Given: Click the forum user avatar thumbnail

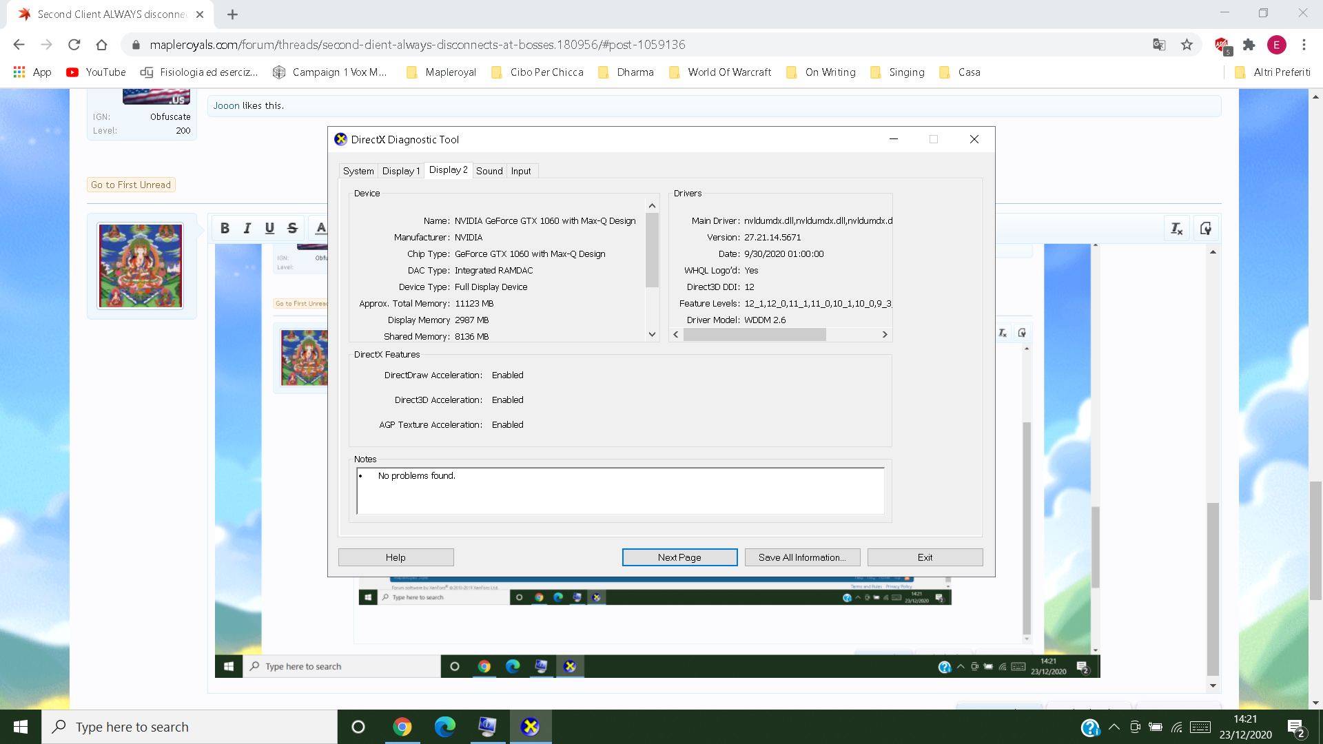Looking at the screenshot, I should 141,265.
